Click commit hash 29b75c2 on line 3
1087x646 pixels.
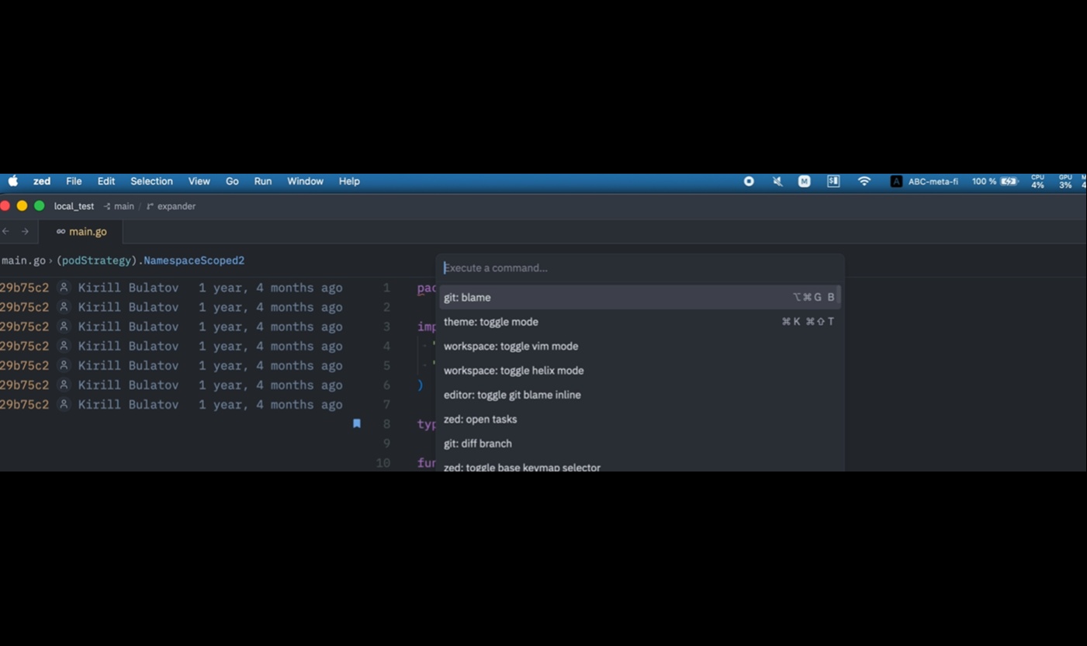[x=24, y=326]
